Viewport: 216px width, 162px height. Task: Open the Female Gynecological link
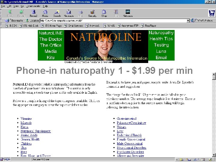[131, 139]
